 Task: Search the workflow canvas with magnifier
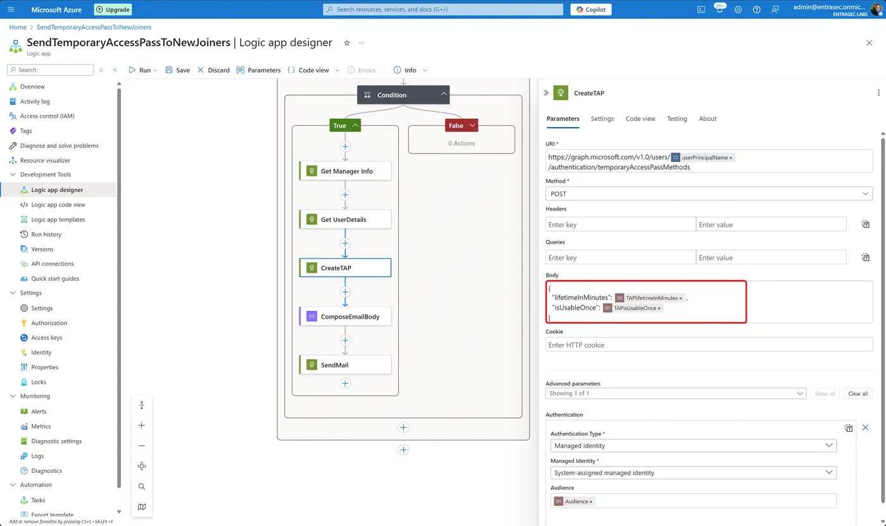[142, 486]
